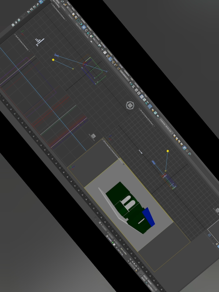Image resolution: width=219 pixels, height=292 pixels.
Task: Toggle Window/Crossing selection mode
Action: coord(81,24)
